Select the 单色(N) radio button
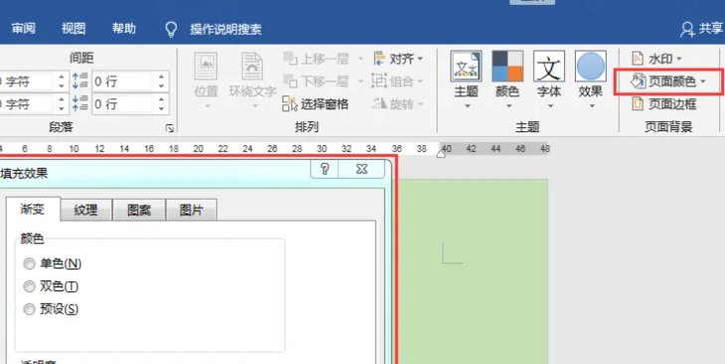 tap(29, 264)
